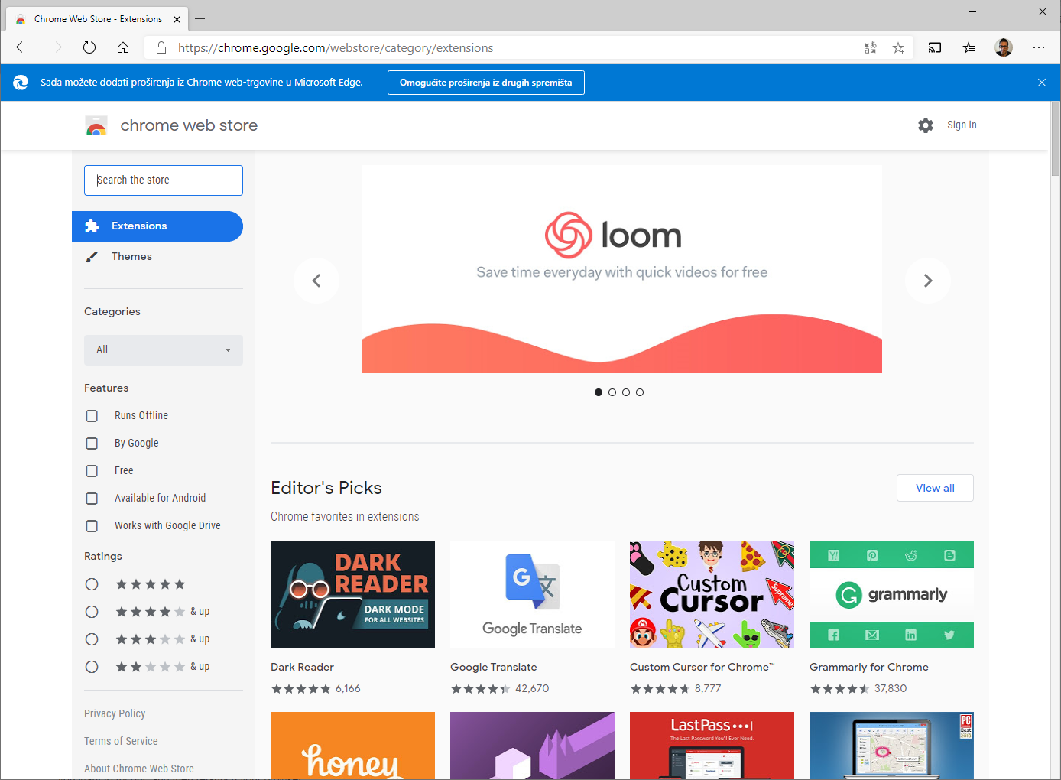The image size is (1061, 780).
Task: Open the Honey extension thumbnail
Action: tap(352, 746)
